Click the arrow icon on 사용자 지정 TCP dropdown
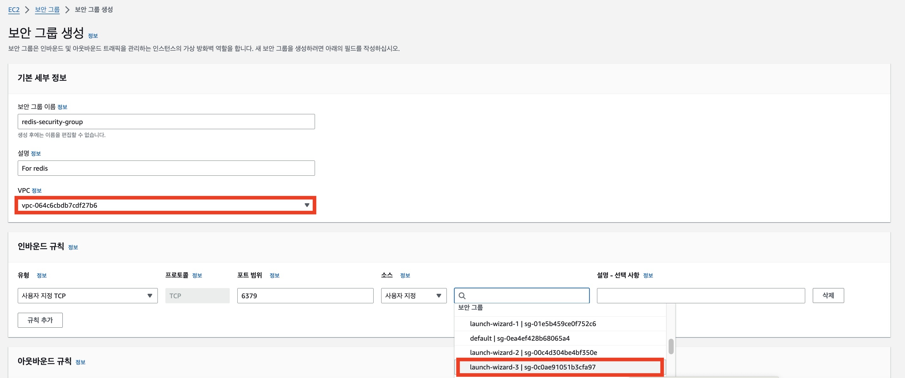The height and width of the screenshot is (378, 905). pyautogui.click(x=150, y=295)
